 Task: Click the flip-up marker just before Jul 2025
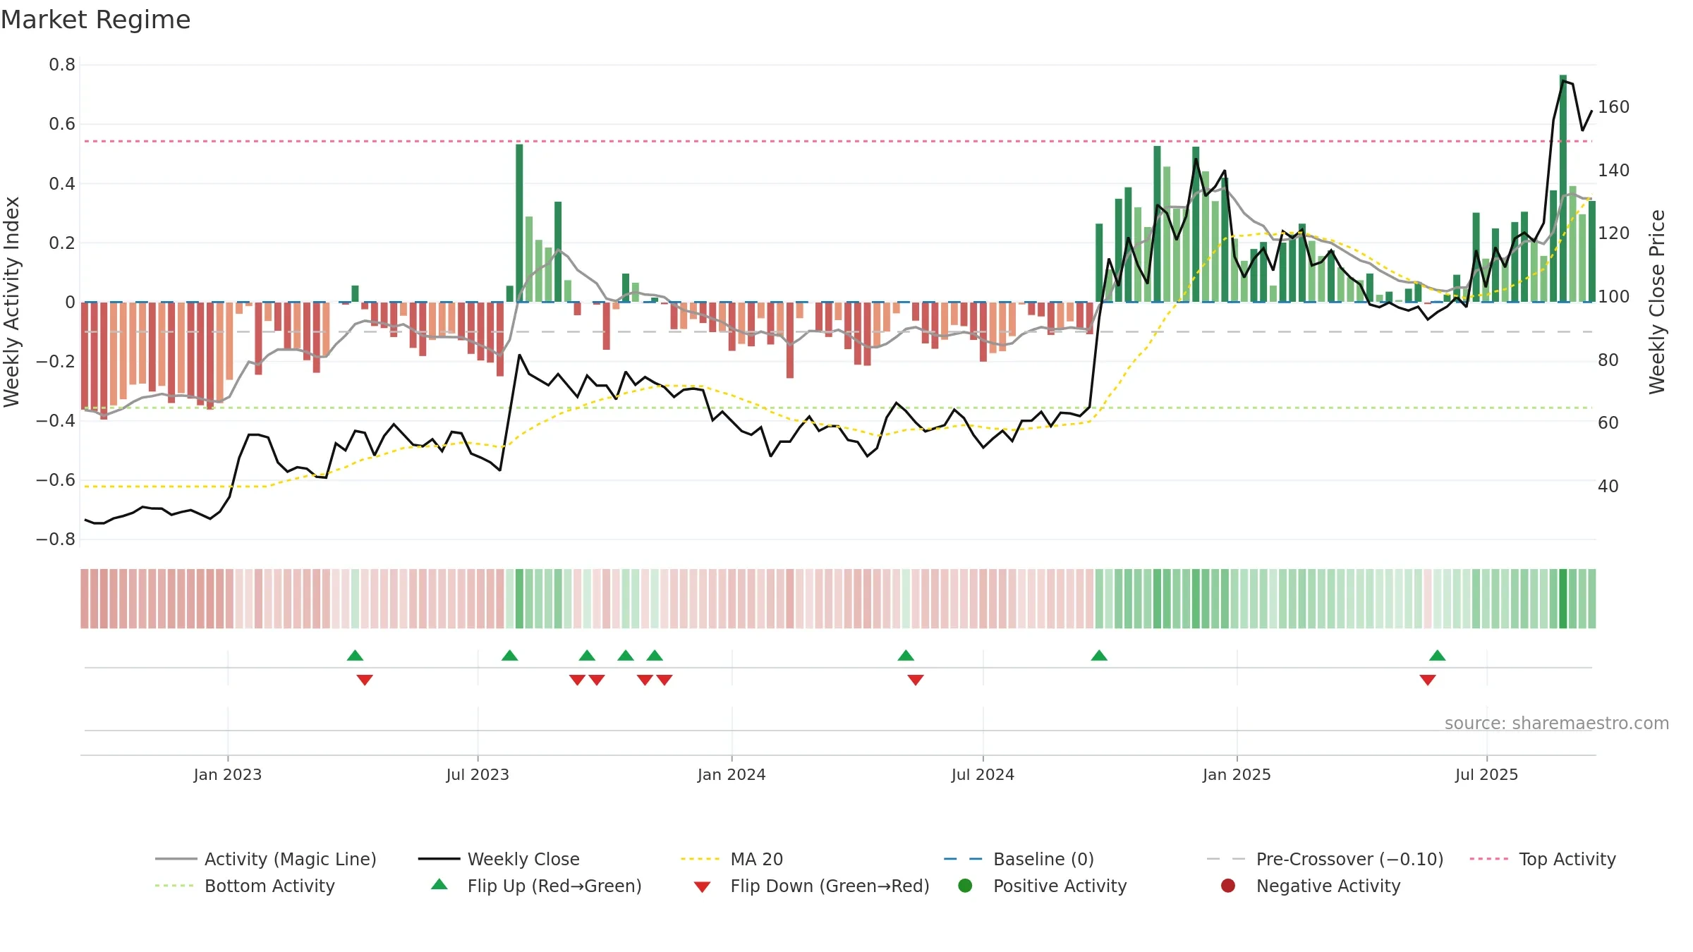click(1438, 656)
